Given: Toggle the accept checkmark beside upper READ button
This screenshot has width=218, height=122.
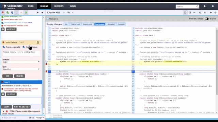Looking at the screenshot, I should point(3,29).
